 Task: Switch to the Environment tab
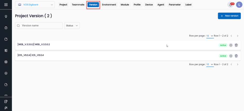click(x=109, y=5)
